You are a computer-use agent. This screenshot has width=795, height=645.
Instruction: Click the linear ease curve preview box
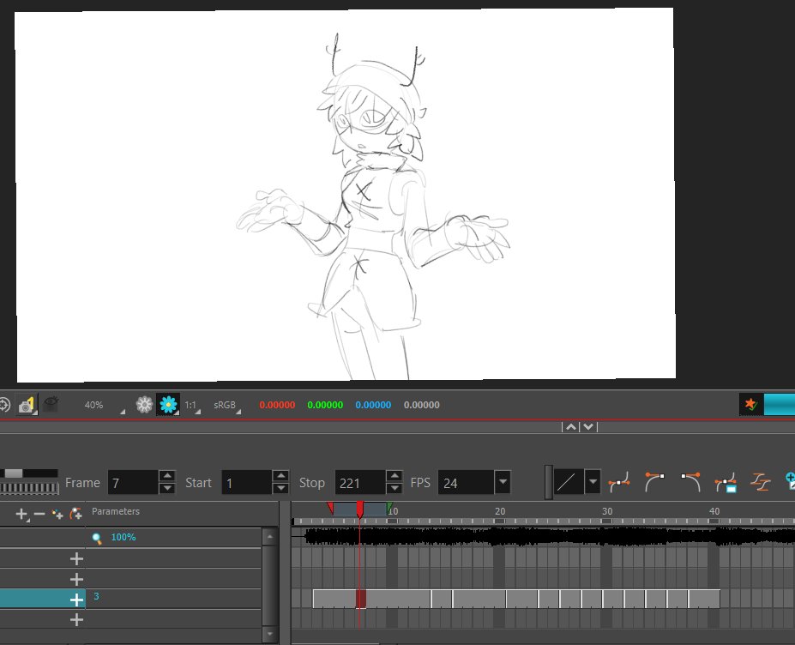click(568, 482)
